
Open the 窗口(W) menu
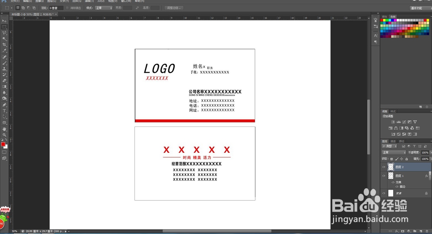pyautogui.click(x=126, y=1)
